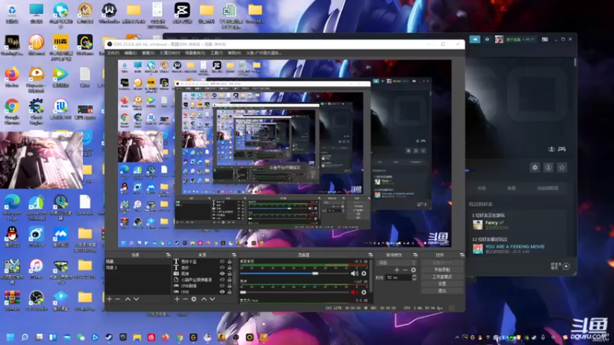The width and height of the screenshot is (614, 345).
Task: Move the selected scene down
Action: (x=136, y=299)
